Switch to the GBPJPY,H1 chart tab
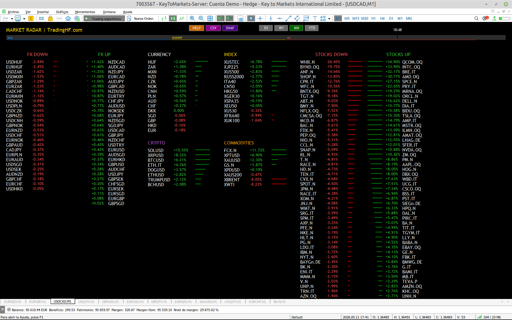This screenshot has width=512, height=320. tap(159, 302)
